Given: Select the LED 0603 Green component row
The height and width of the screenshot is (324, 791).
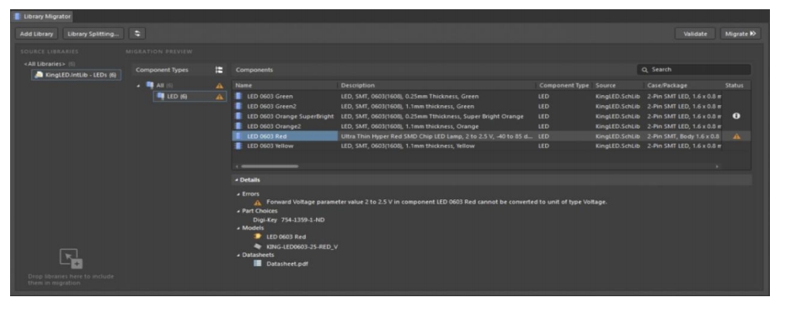Looking at the screenshot, I should click(491, 96).
